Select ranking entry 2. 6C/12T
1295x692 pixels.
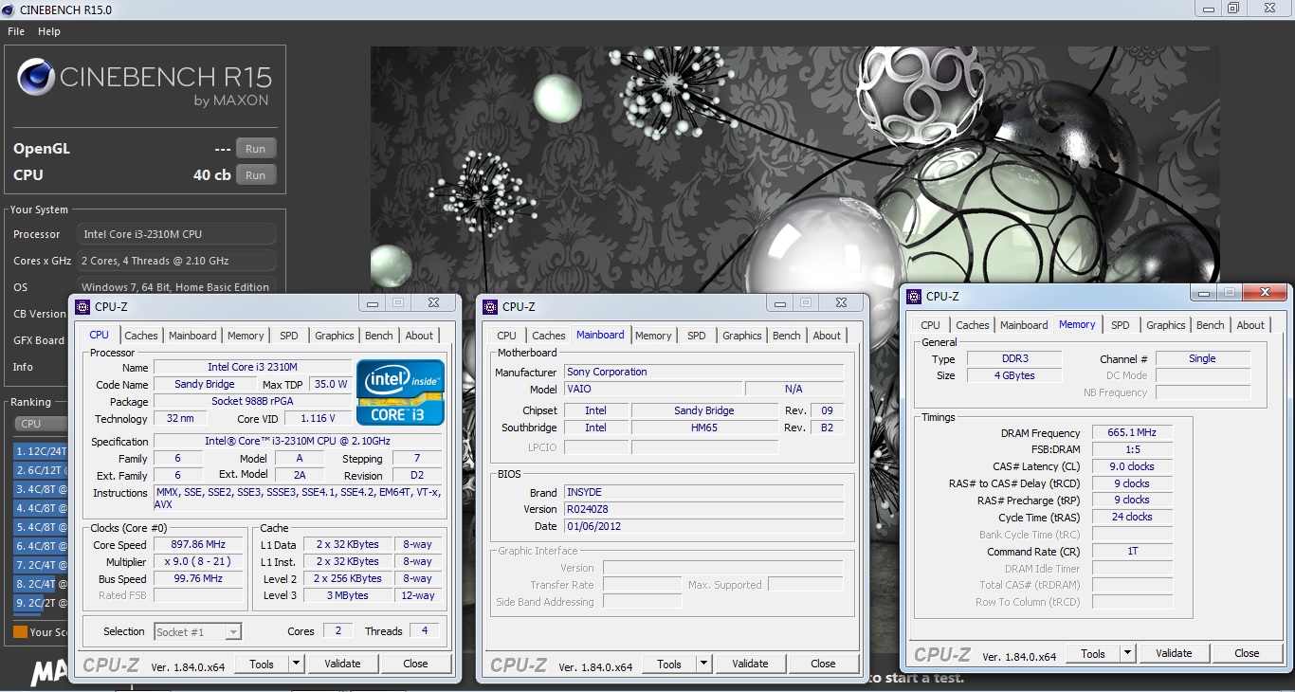pyautogui.click(x=41, y=470)
